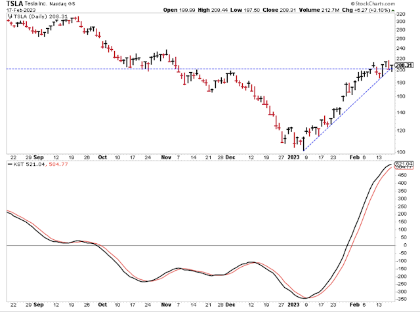This screenshot has height=312, width=420.
Task: Click the 320 price axis label
Action: [401, 14]
